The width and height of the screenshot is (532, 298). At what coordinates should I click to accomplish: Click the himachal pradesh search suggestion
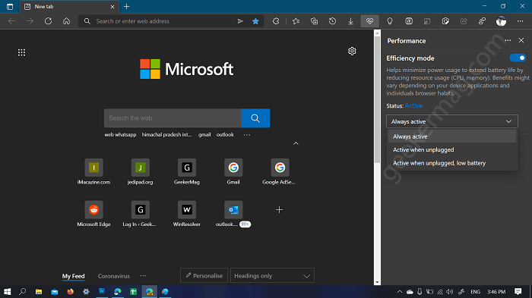[166, 134]
